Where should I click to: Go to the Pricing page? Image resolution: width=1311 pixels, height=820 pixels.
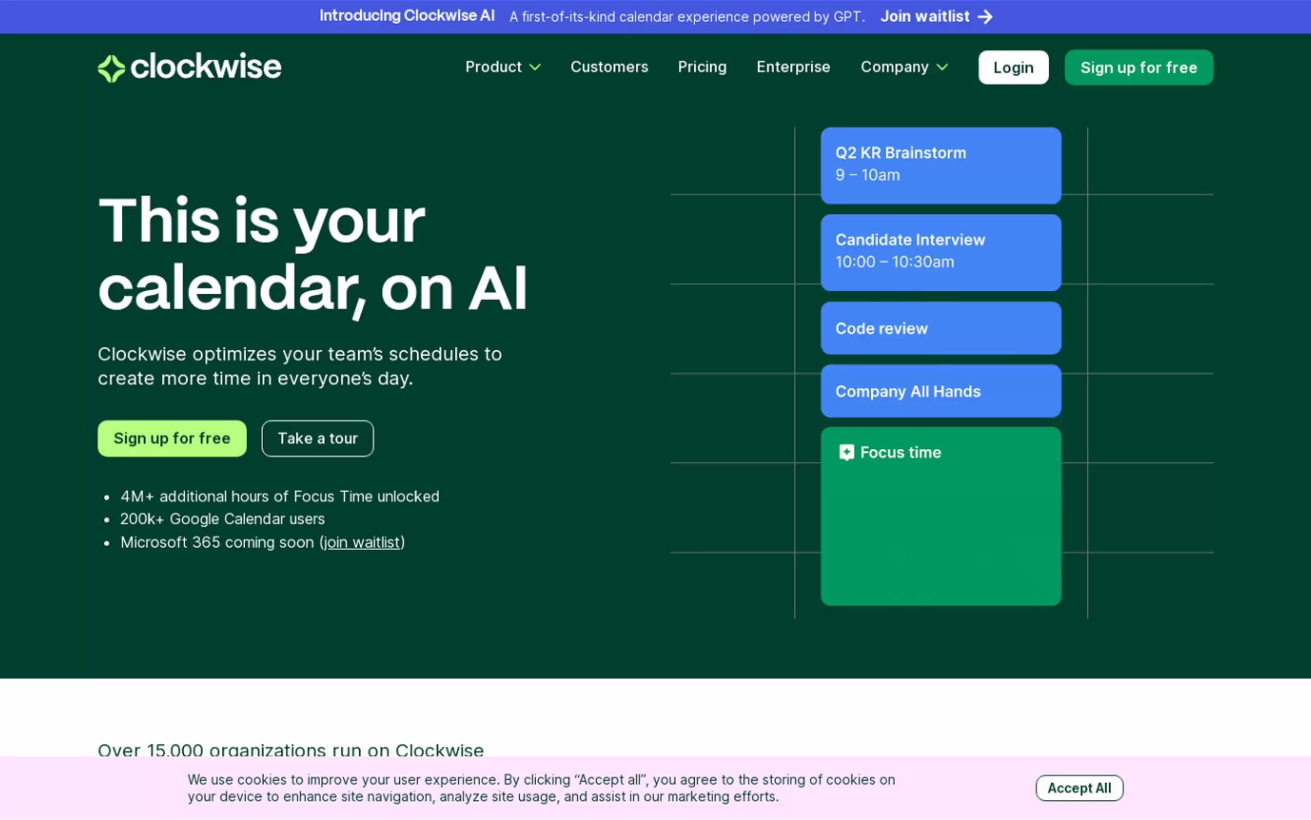click(x=702, y=67)
